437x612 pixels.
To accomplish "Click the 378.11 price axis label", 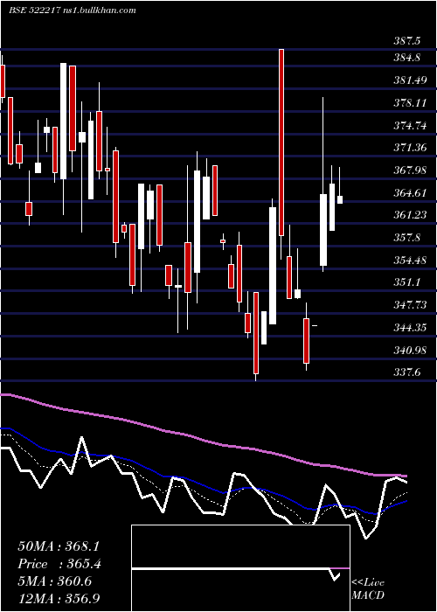I will pos(410,103).
